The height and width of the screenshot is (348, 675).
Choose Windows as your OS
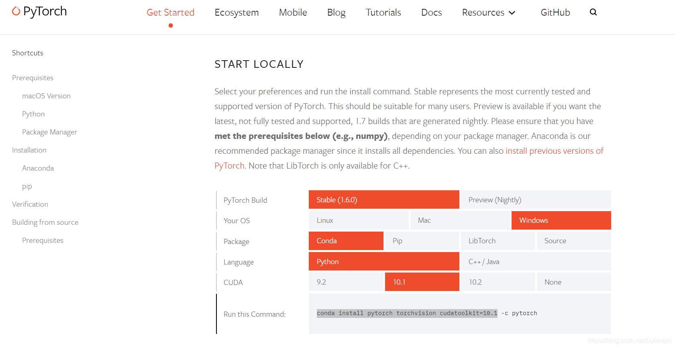click(x=561, y=220)
